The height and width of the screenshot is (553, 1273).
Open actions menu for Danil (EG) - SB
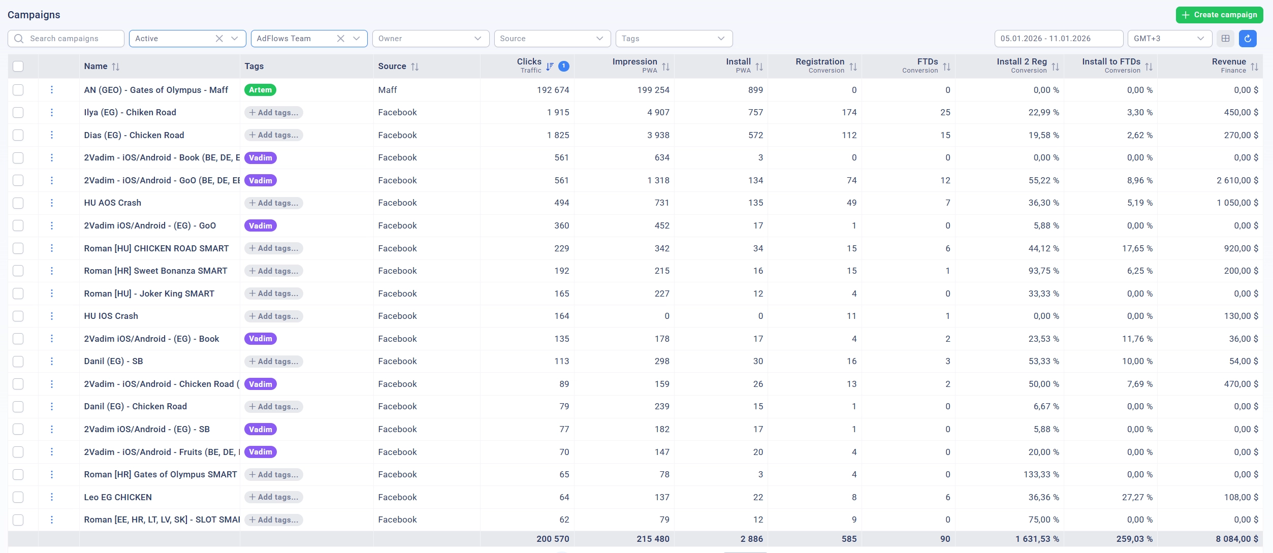pos(52,361)
